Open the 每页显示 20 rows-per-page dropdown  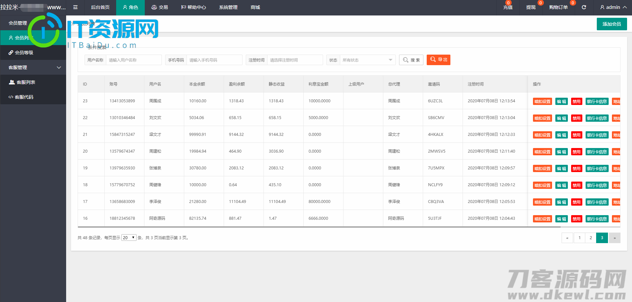pyautogui.click(x=129, y=238)
